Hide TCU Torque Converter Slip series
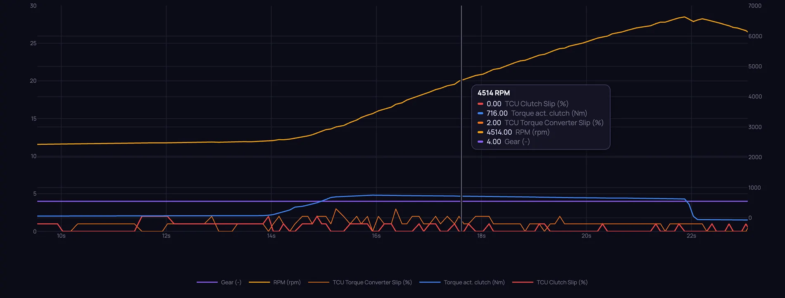Image resolution: width=785 pixels, height=298 pixels. [360, 282]
